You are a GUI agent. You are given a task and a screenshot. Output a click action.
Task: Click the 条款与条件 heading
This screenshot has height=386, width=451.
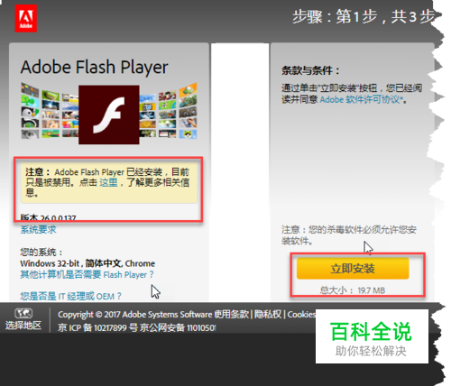coord(310,70)
